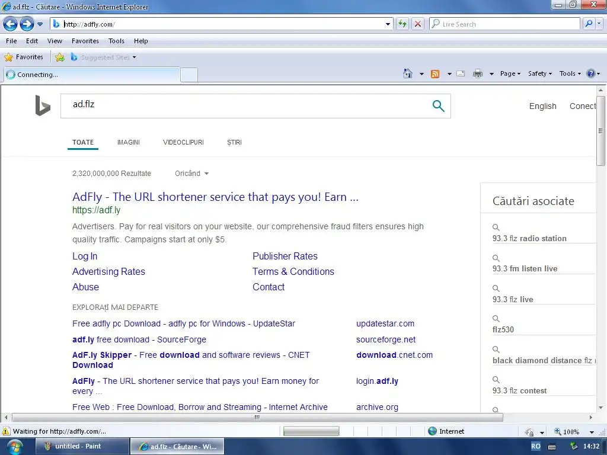
Task: Click the Favorites star button
Action: [23, 57]
